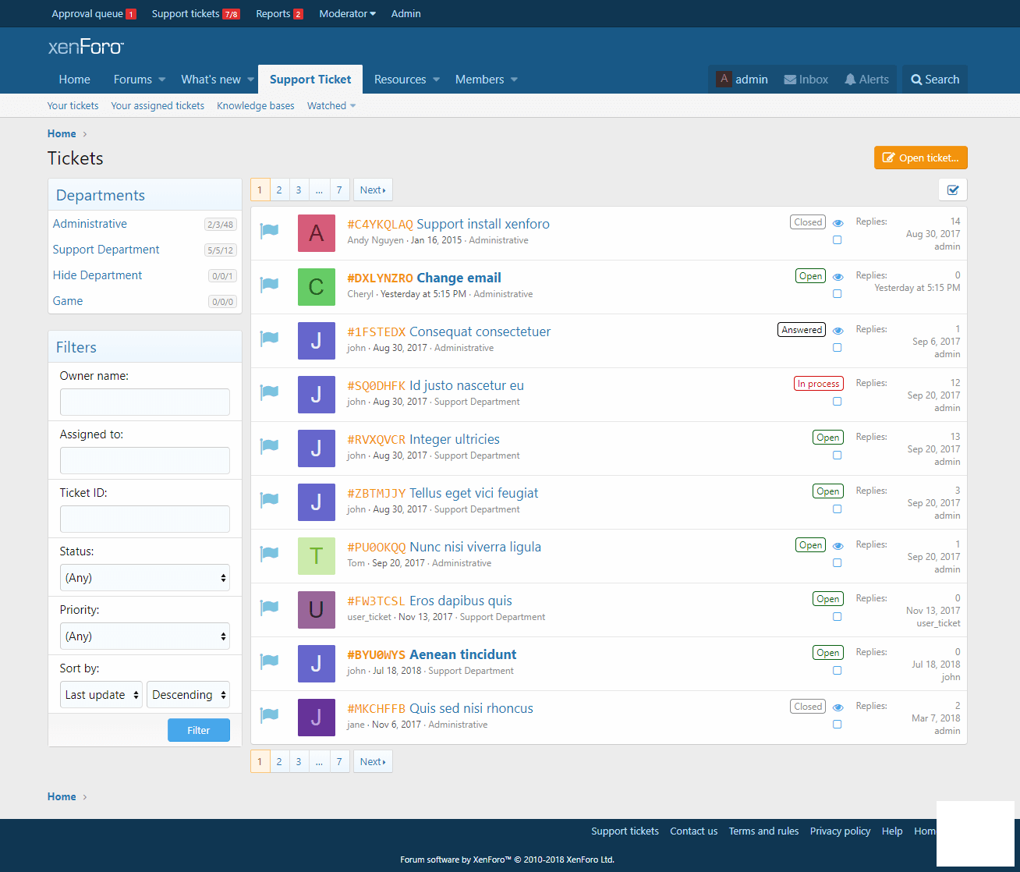The height and width of the screenshot is (872, 1020).
Task: Toggle watch eye on Consequat consectetuer ticket
Action: 838,331
